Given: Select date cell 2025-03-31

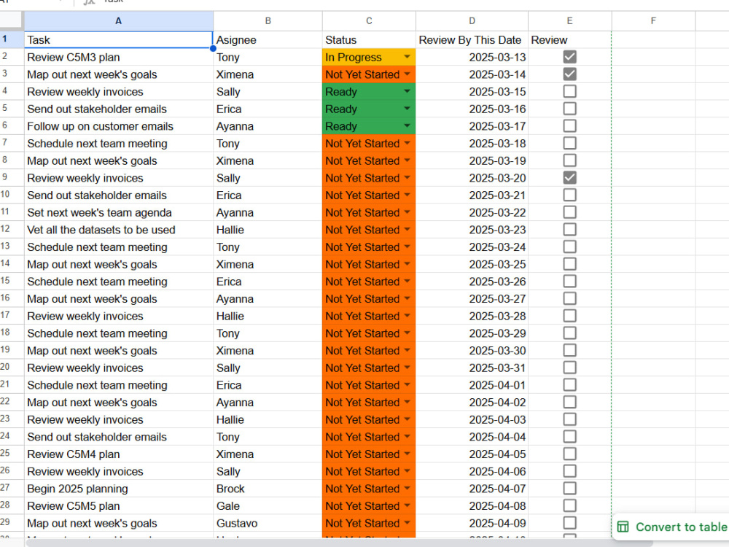Looking at the screenshot, I should pyautogui.click(x=472, y=368).
